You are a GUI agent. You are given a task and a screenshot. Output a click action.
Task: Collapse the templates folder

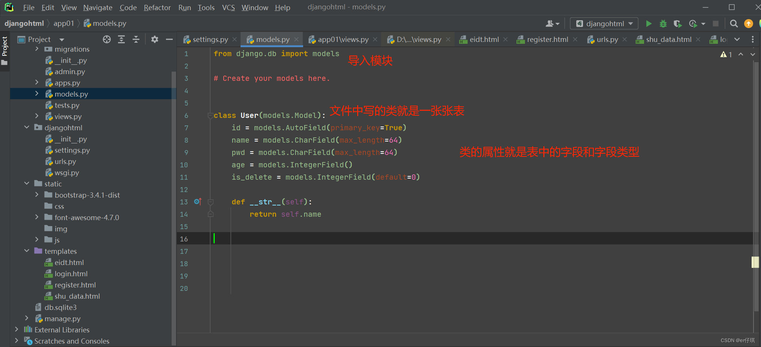click(x=27, y=251)
